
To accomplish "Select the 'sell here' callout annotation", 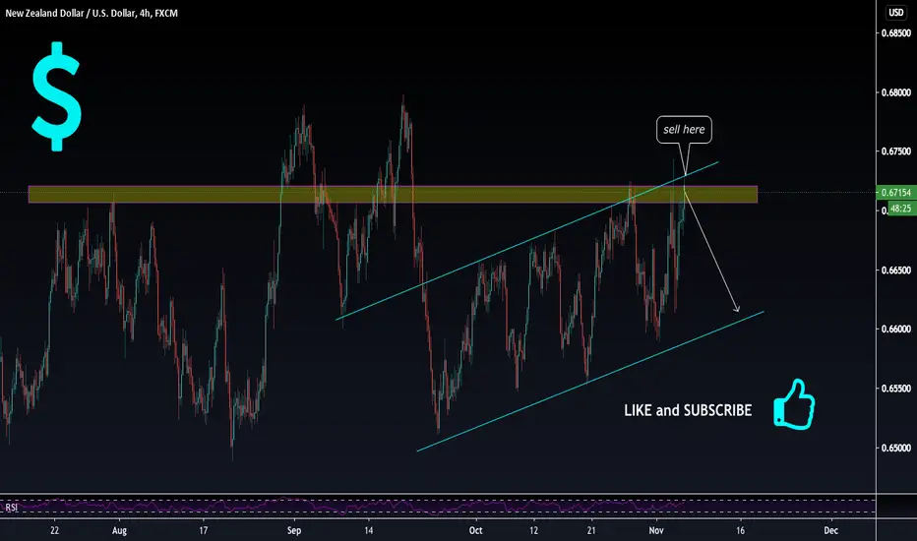I will coord(684,129).
